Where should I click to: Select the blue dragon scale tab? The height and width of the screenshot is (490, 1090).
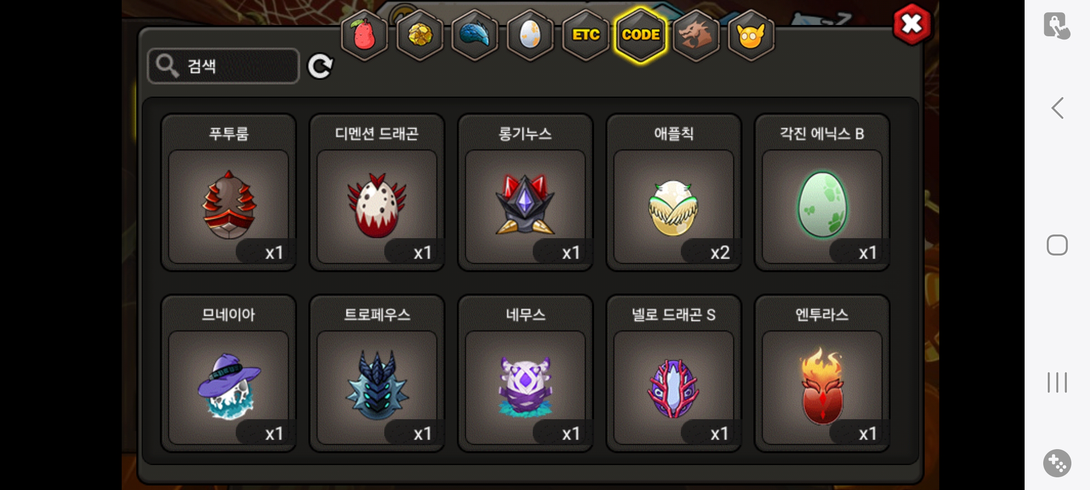[475, 35]
